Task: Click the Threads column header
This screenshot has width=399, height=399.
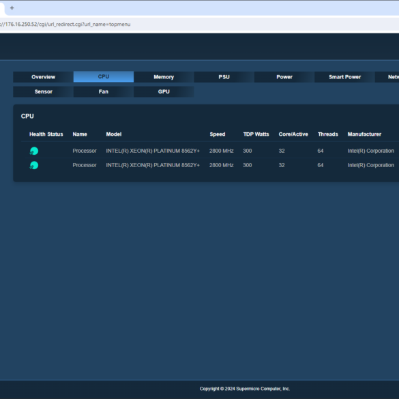Action: point(328,134)
